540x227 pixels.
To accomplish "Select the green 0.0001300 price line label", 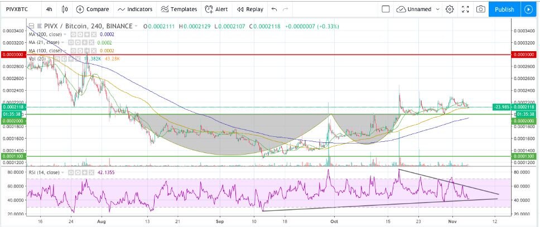I will point(13,156).
